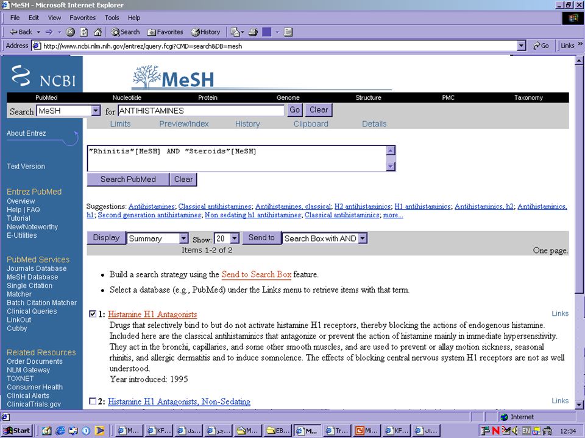Click the Go button next to search field
585x438 pixels.
click(295, 110)
